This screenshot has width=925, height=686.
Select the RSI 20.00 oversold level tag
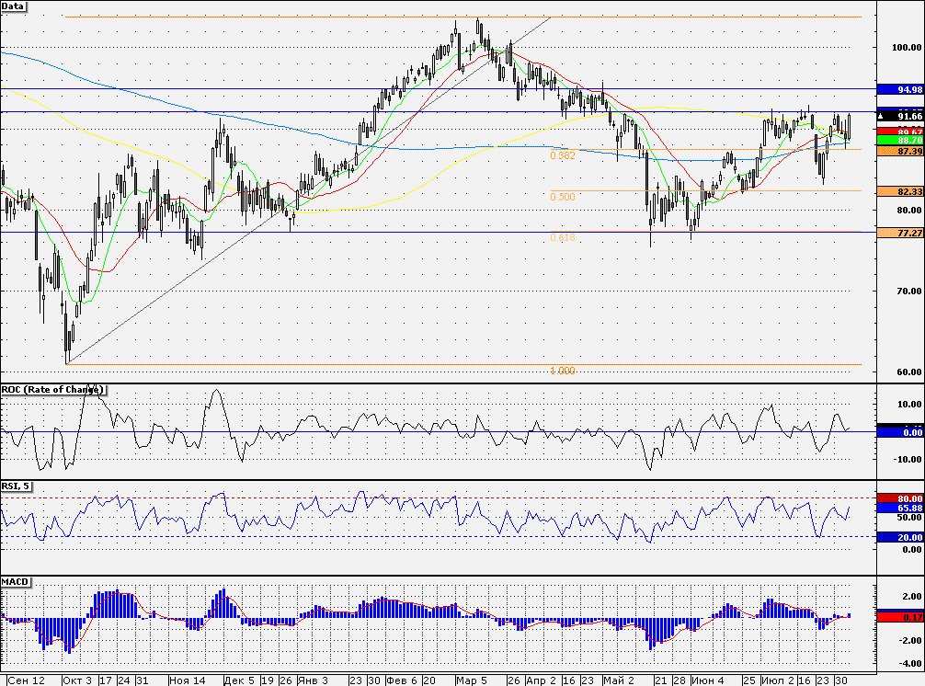click(x=900, y=537)
